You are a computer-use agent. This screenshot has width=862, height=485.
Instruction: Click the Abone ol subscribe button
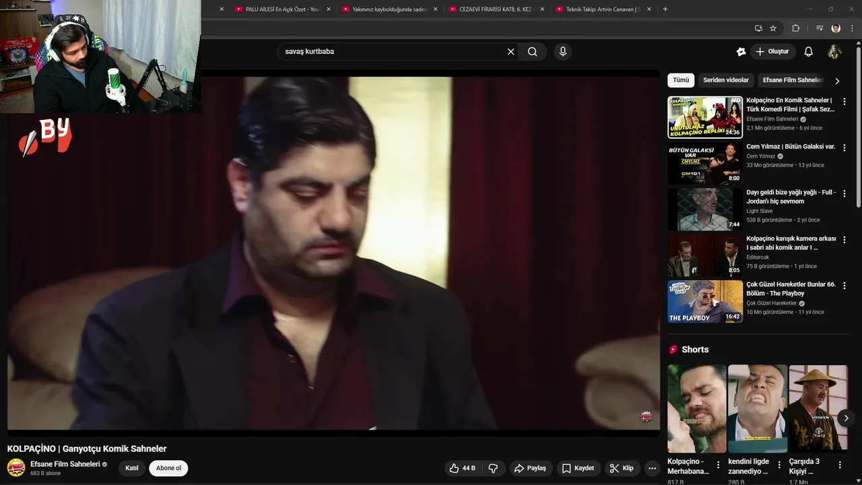coord(168,468)
